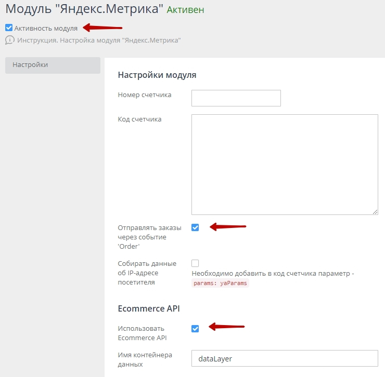Viewport: 385px width, 377px height.
Task: Select the 'Настройки' sidebar tab
Action: [53, 65]
